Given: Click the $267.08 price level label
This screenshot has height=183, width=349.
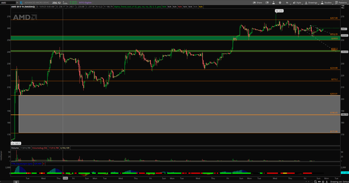Looking at the screenshot, I should point(334,18).
